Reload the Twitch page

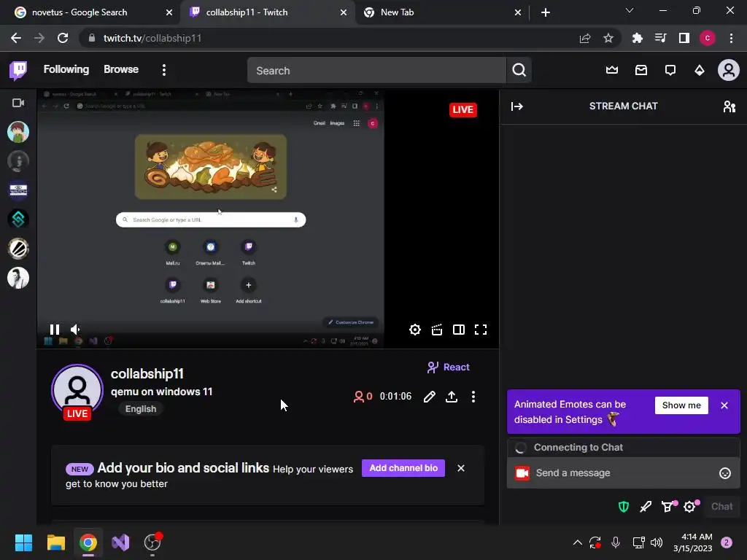63,38
